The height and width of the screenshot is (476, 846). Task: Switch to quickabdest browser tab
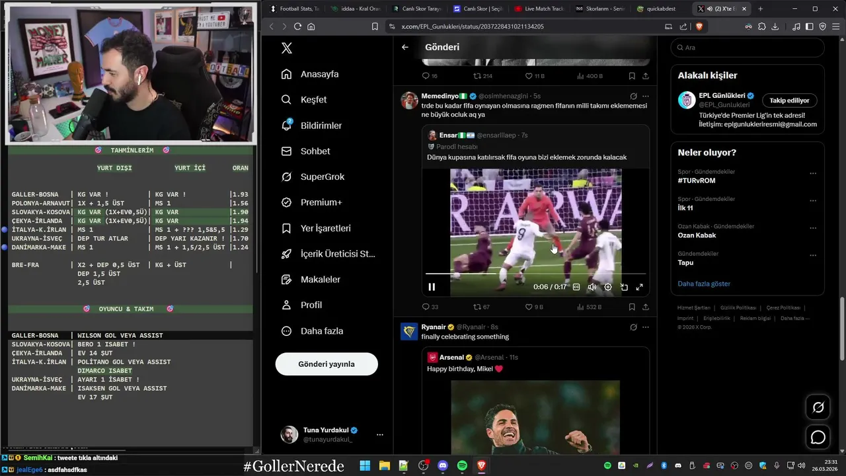[662, 9]
